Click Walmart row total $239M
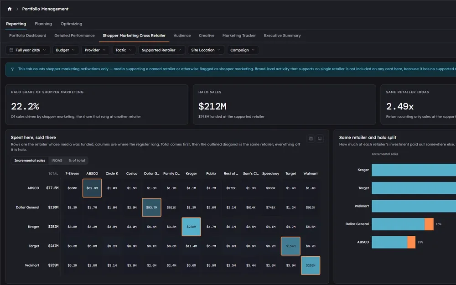 (x=53, y=265)
